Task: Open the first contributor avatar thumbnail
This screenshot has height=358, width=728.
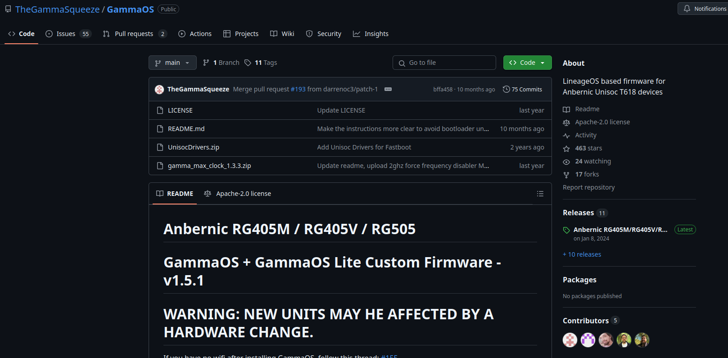Action: coord(570,340)
